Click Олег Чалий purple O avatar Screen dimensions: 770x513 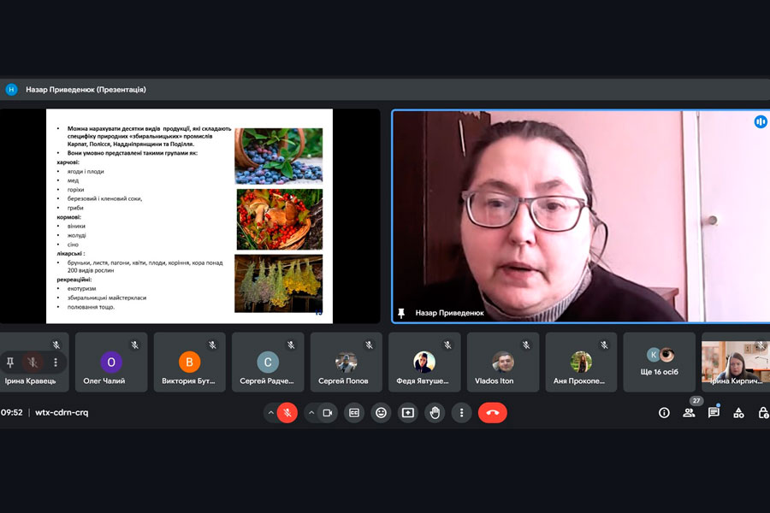111,363
